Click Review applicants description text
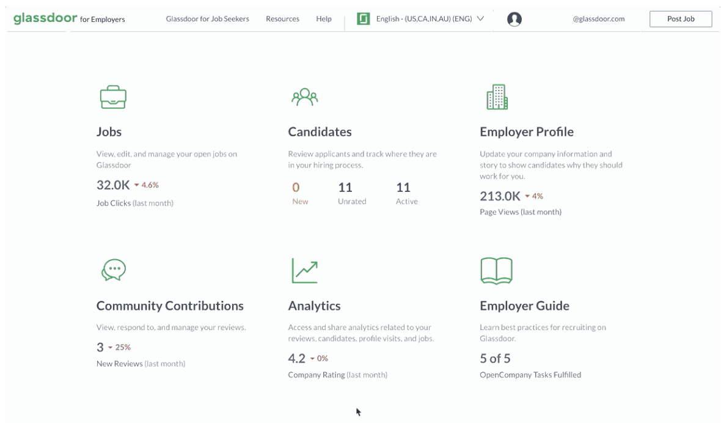Viewport: 721px width, 423px height. (x=362, y=160)
